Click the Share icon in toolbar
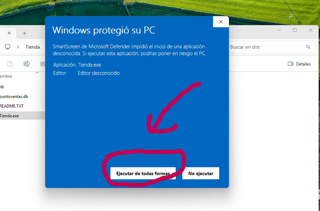 43,64
